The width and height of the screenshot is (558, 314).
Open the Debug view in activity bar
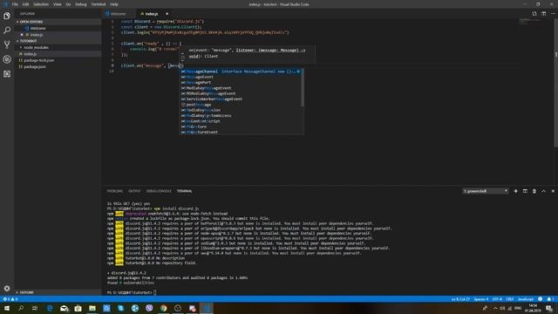(7, 59)
